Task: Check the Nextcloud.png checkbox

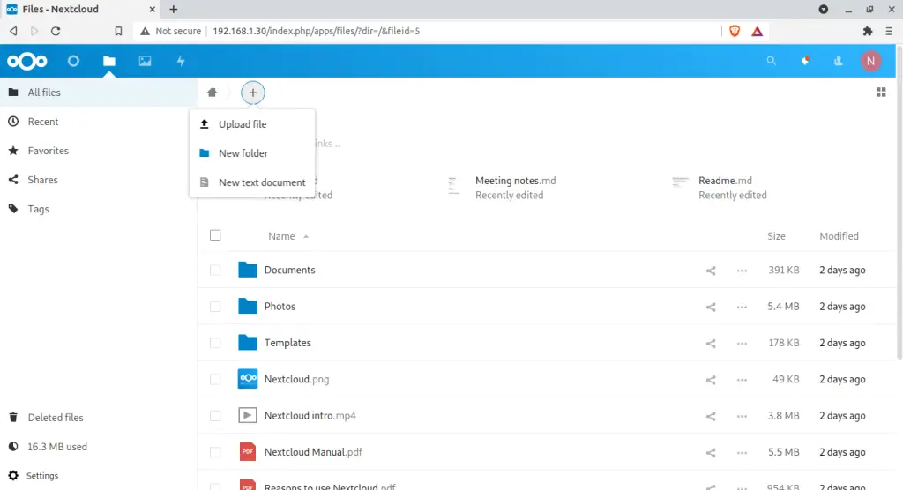Action: click(x=215, y=380)
